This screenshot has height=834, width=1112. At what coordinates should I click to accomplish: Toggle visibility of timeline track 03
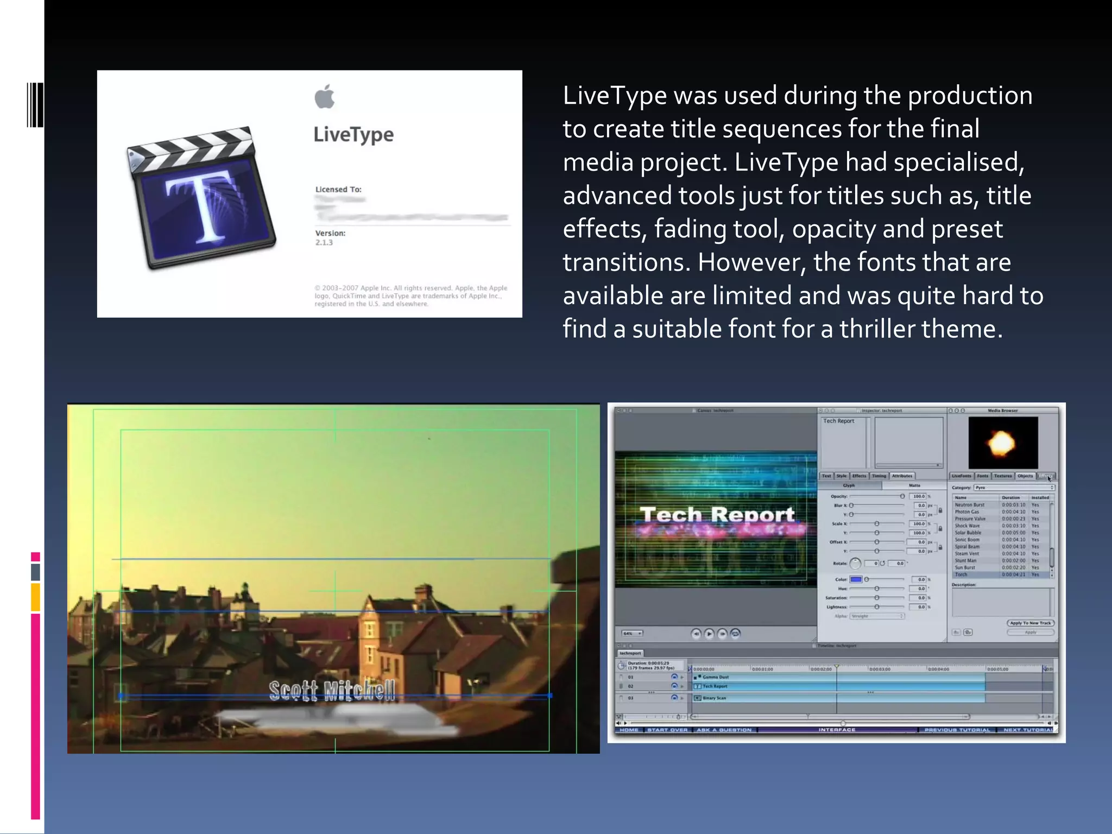pyautogui.click(x=674, y=698)
